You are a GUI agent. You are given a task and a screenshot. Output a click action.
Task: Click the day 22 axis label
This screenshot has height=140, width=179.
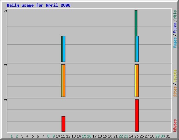121,136
